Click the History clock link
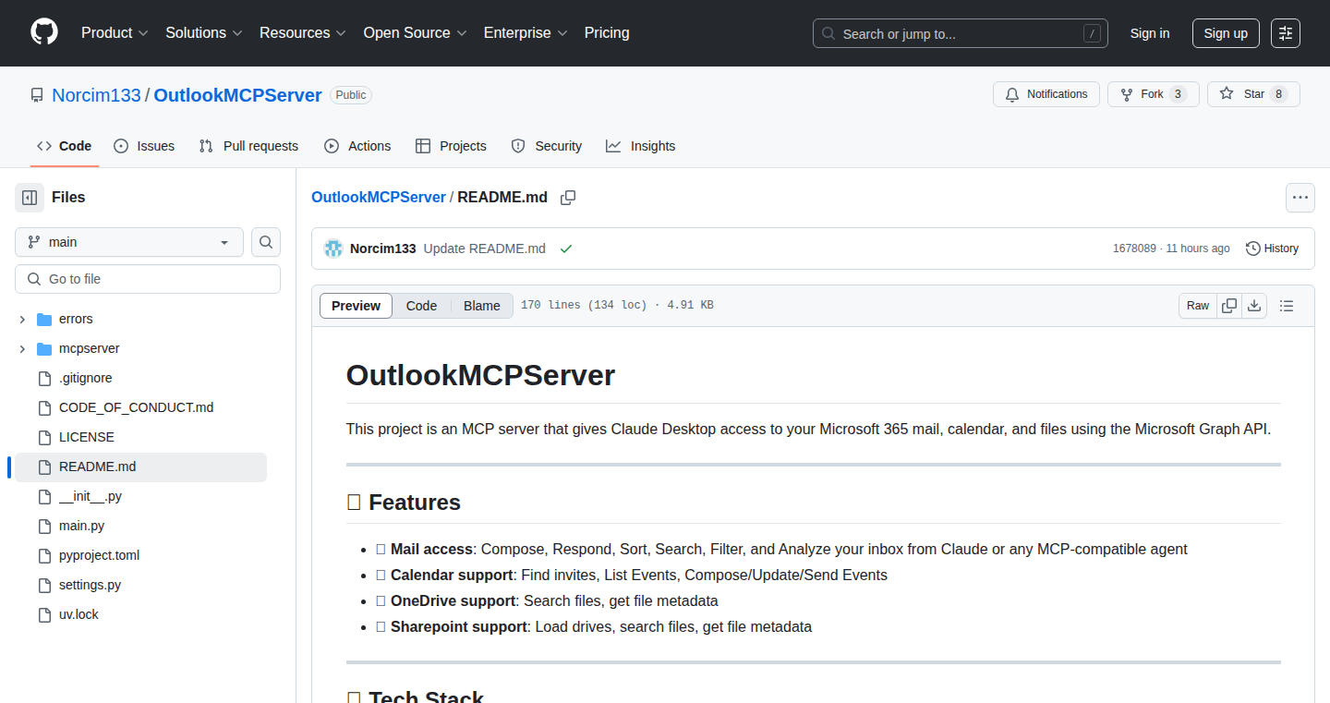 [x=1272, y=248]
